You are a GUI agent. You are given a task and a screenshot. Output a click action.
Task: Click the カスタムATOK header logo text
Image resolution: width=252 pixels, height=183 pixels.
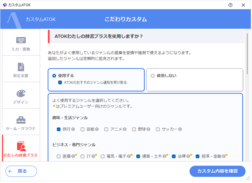point(41,19)
